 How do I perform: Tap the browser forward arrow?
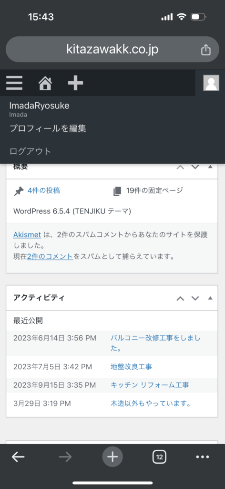coord(65,457)
